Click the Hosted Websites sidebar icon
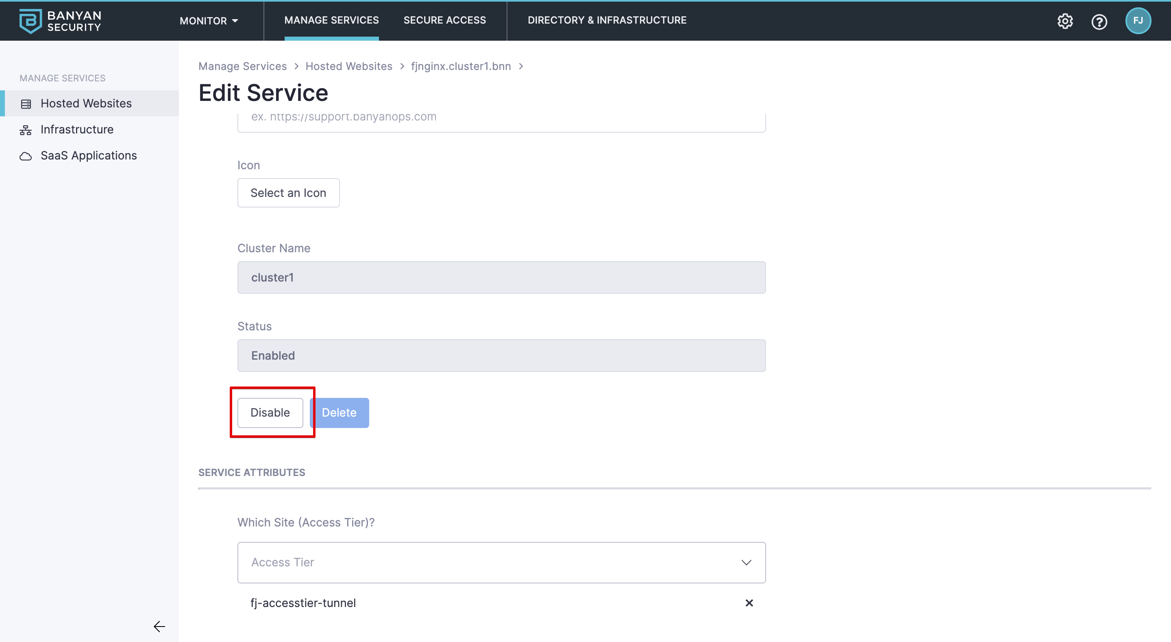 point(26,104)
